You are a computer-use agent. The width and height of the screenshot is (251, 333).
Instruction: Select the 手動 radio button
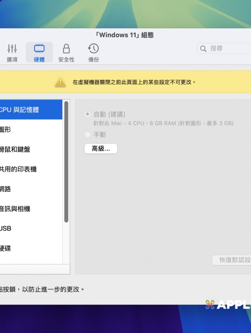pos(88,135)
